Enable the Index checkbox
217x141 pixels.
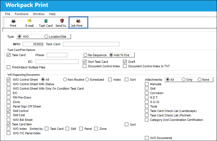tap(110, 80)
